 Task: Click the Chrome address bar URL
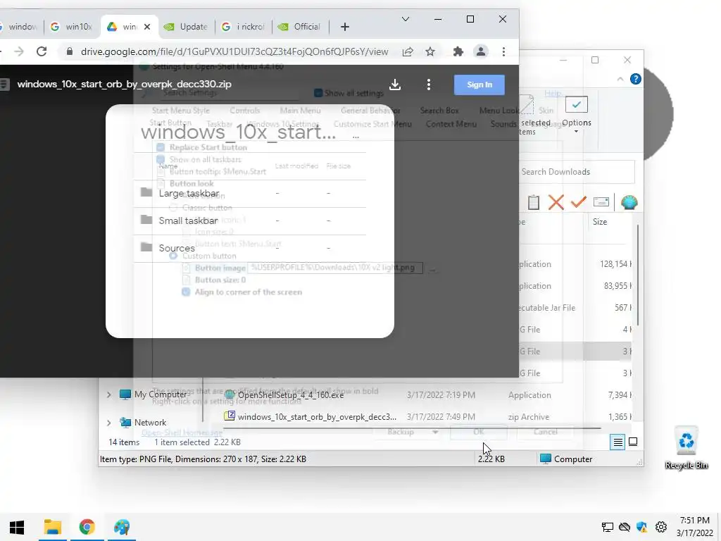coord(234,51)
